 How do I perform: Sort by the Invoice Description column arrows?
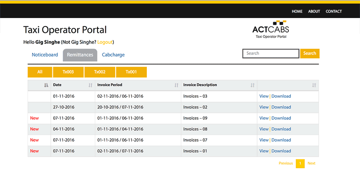pyautogui.click(x=252, y=85)
